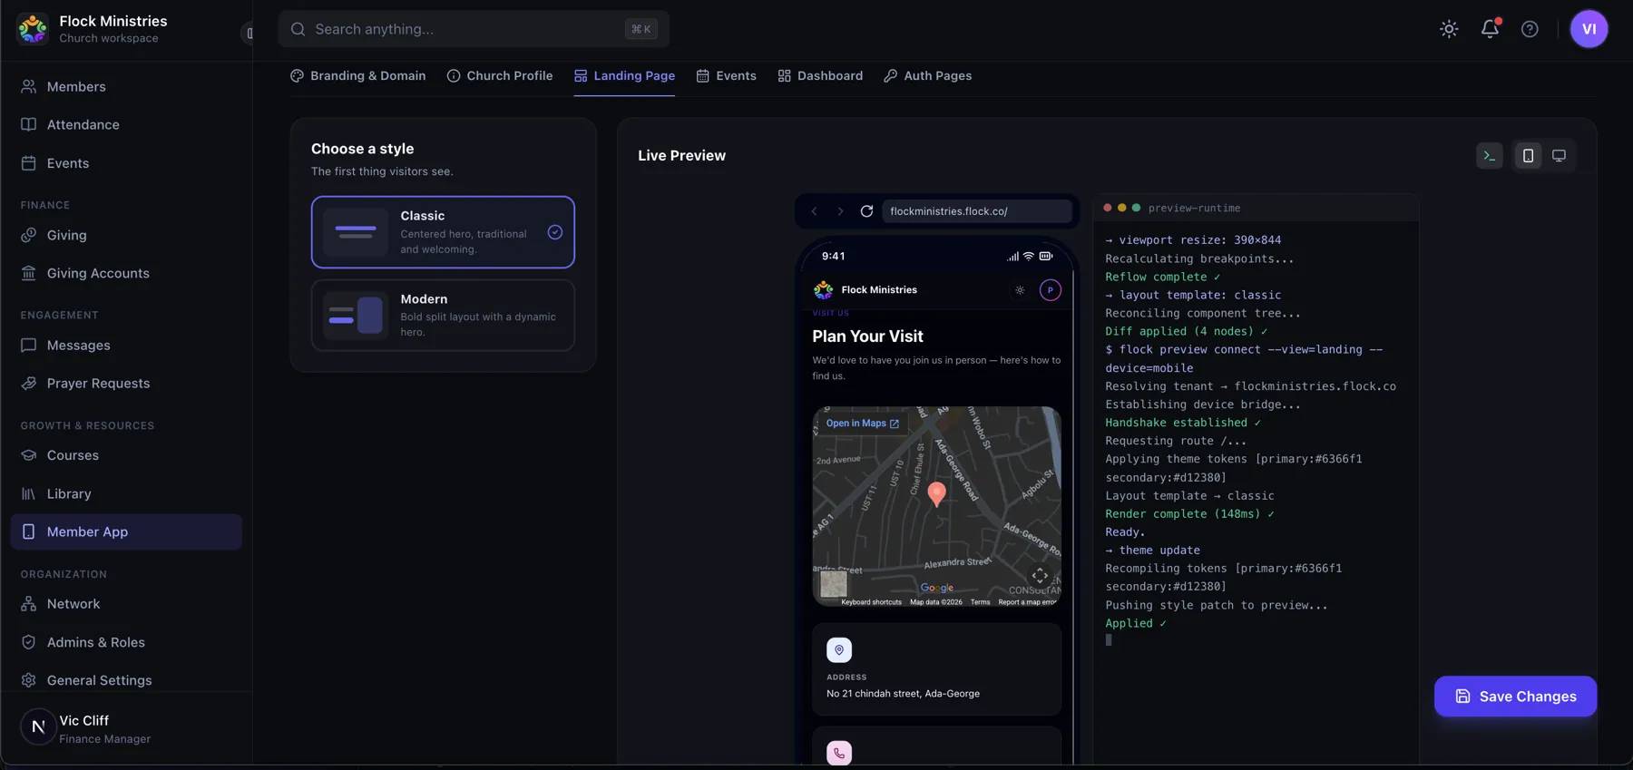Click the satellite map thumbnail
The height and width of the screenshot is (770, 1633).
(833, 584)
